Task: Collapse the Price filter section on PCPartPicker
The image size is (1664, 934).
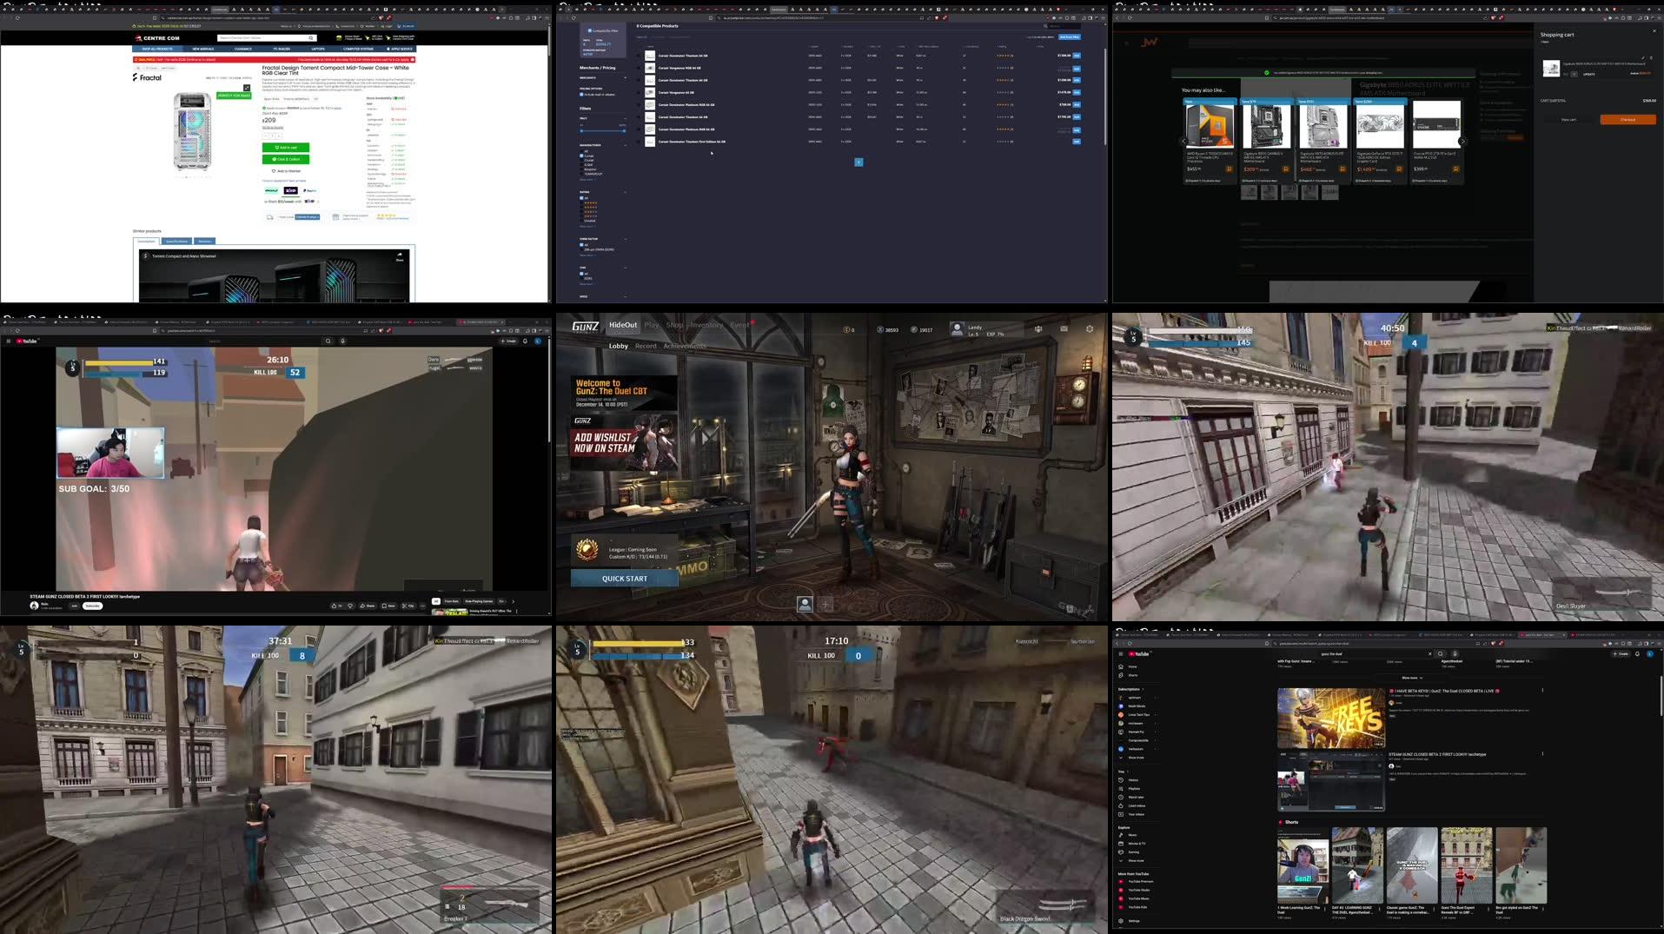Action: [x=625, y=118]
